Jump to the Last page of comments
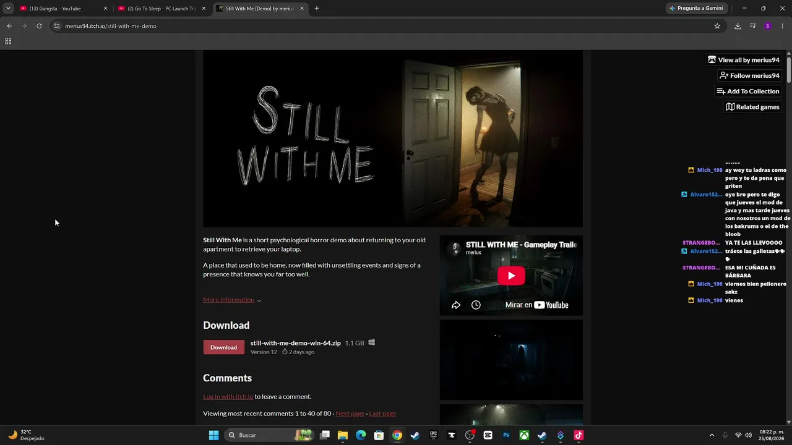The width and height of the screenshot is (792, 445). click(382, 413)
